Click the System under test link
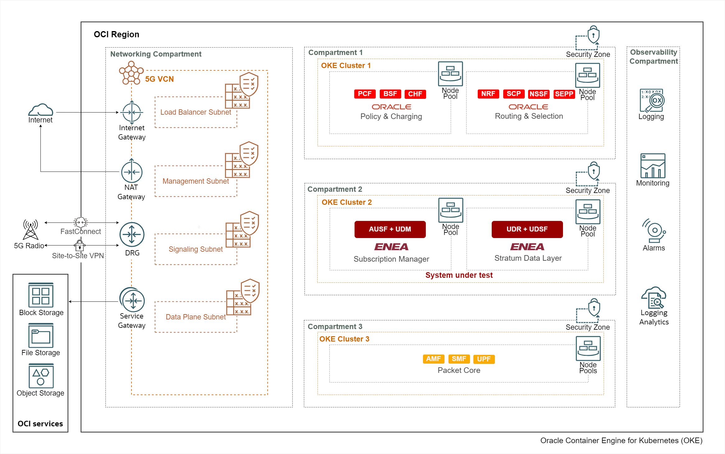Viewport: 725px width, 454px height. coord(459,275)
